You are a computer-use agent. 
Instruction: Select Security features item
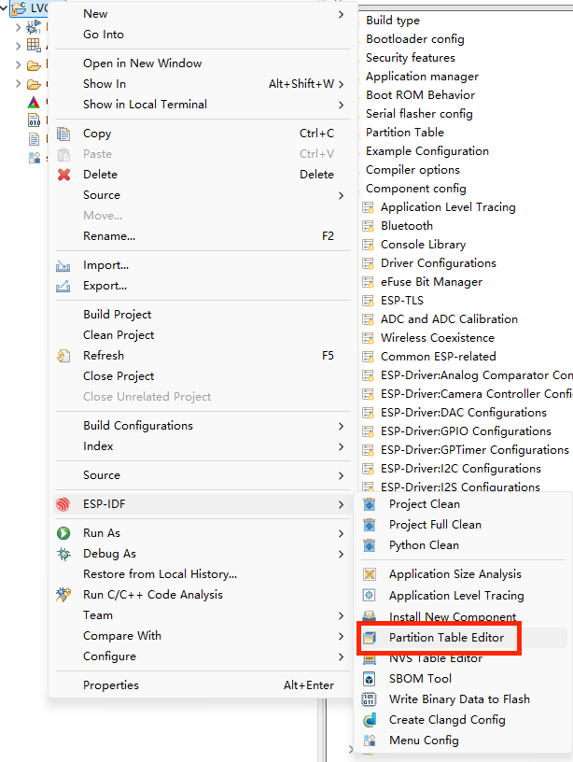(x=411, y=58)
